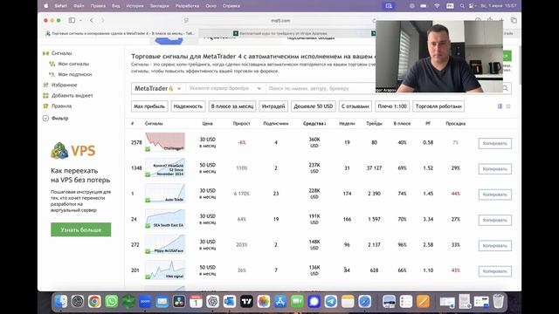
Task: Click the Wi-Fi status icon
Action: [x=437, y=6]
